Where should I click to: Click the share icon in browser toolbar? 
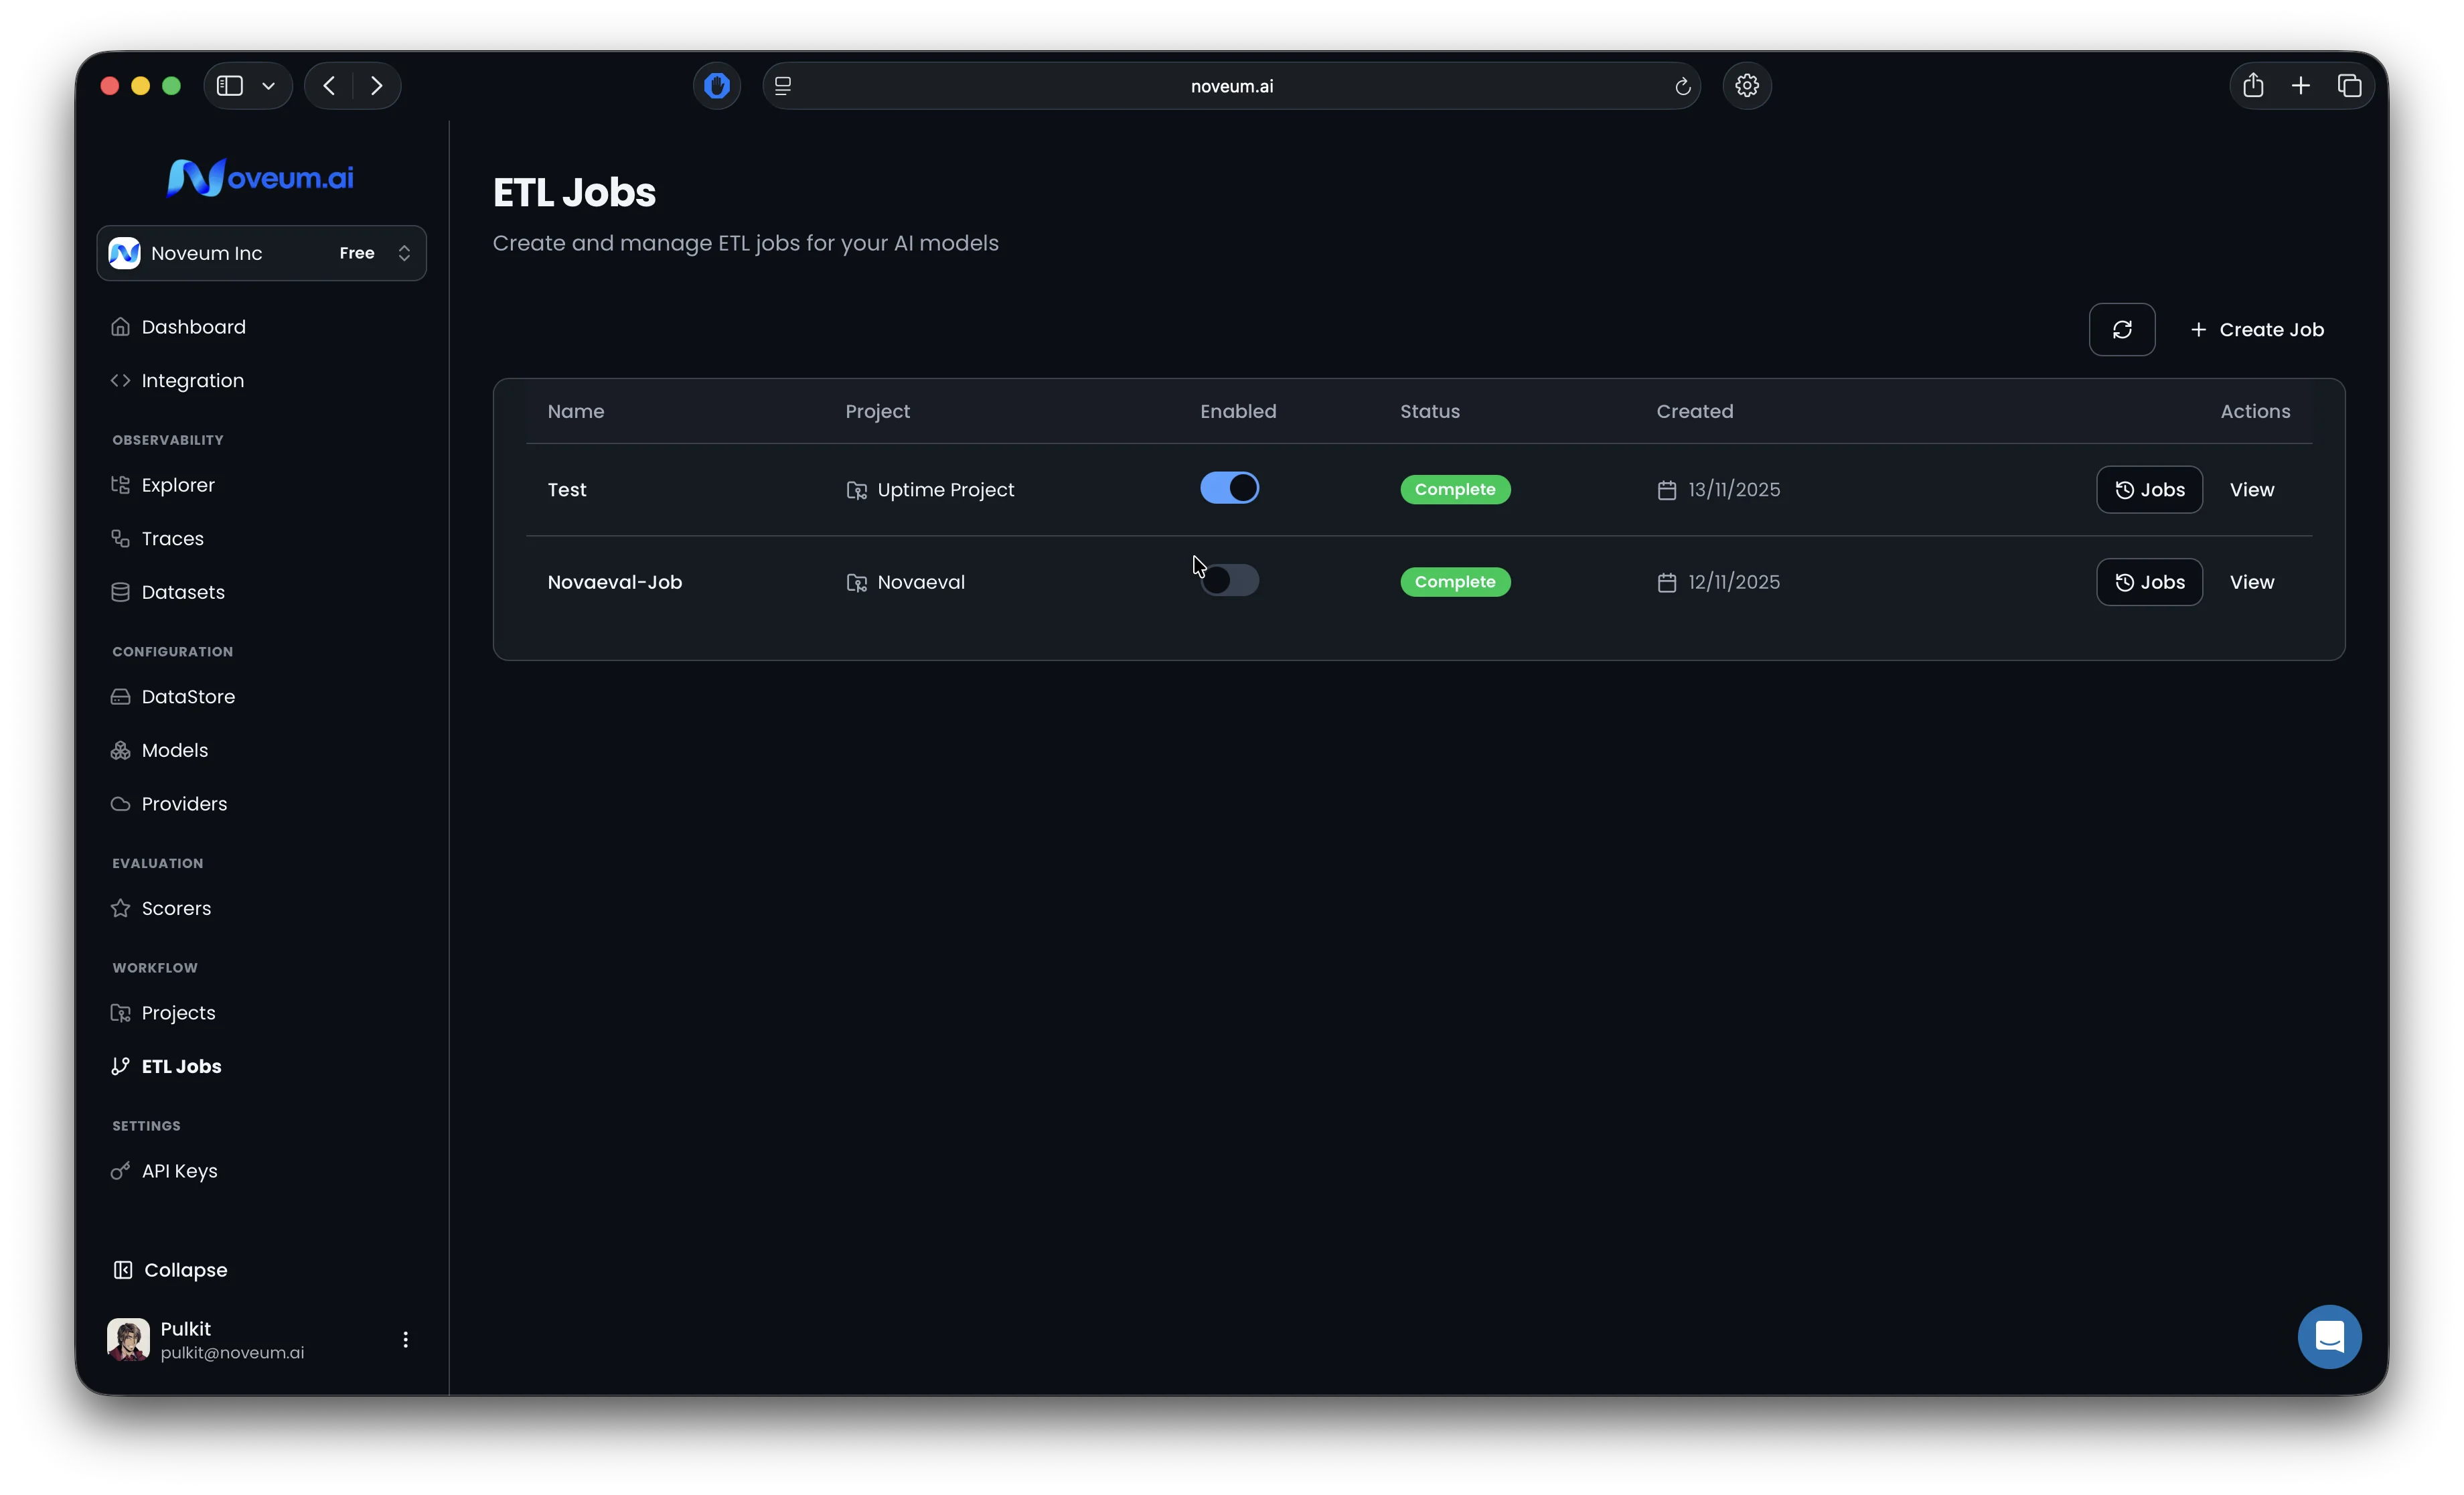pos(2252,86)
